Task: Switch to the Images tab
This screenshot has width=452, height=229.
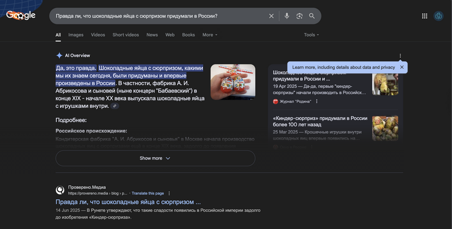Action: (76, 35)
